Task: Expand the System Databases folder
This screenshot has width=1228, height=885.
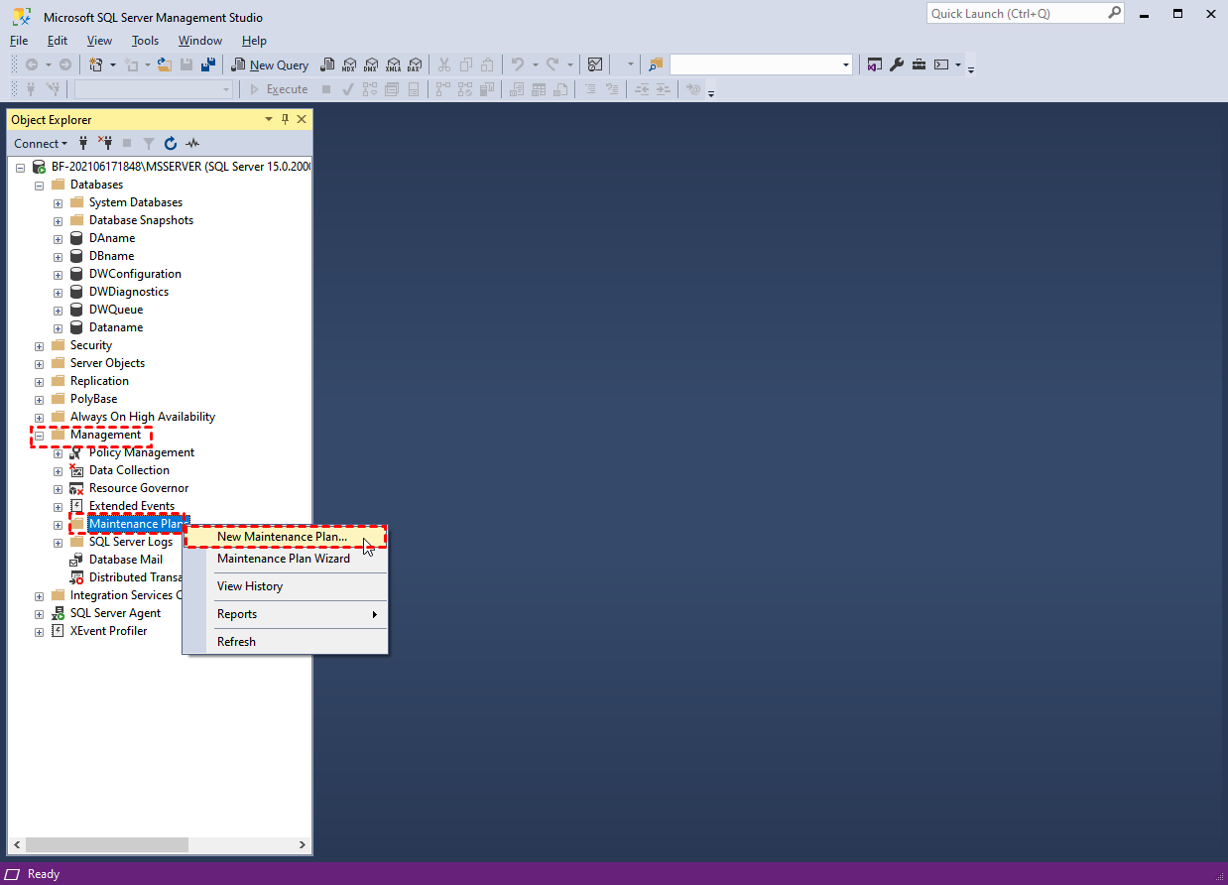Action: pos(58,202)
